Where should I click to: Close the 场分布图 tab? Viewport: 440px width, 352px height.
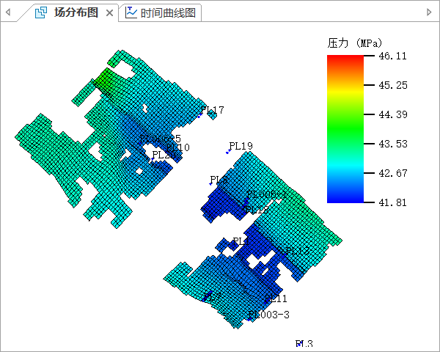coord(109,13)
